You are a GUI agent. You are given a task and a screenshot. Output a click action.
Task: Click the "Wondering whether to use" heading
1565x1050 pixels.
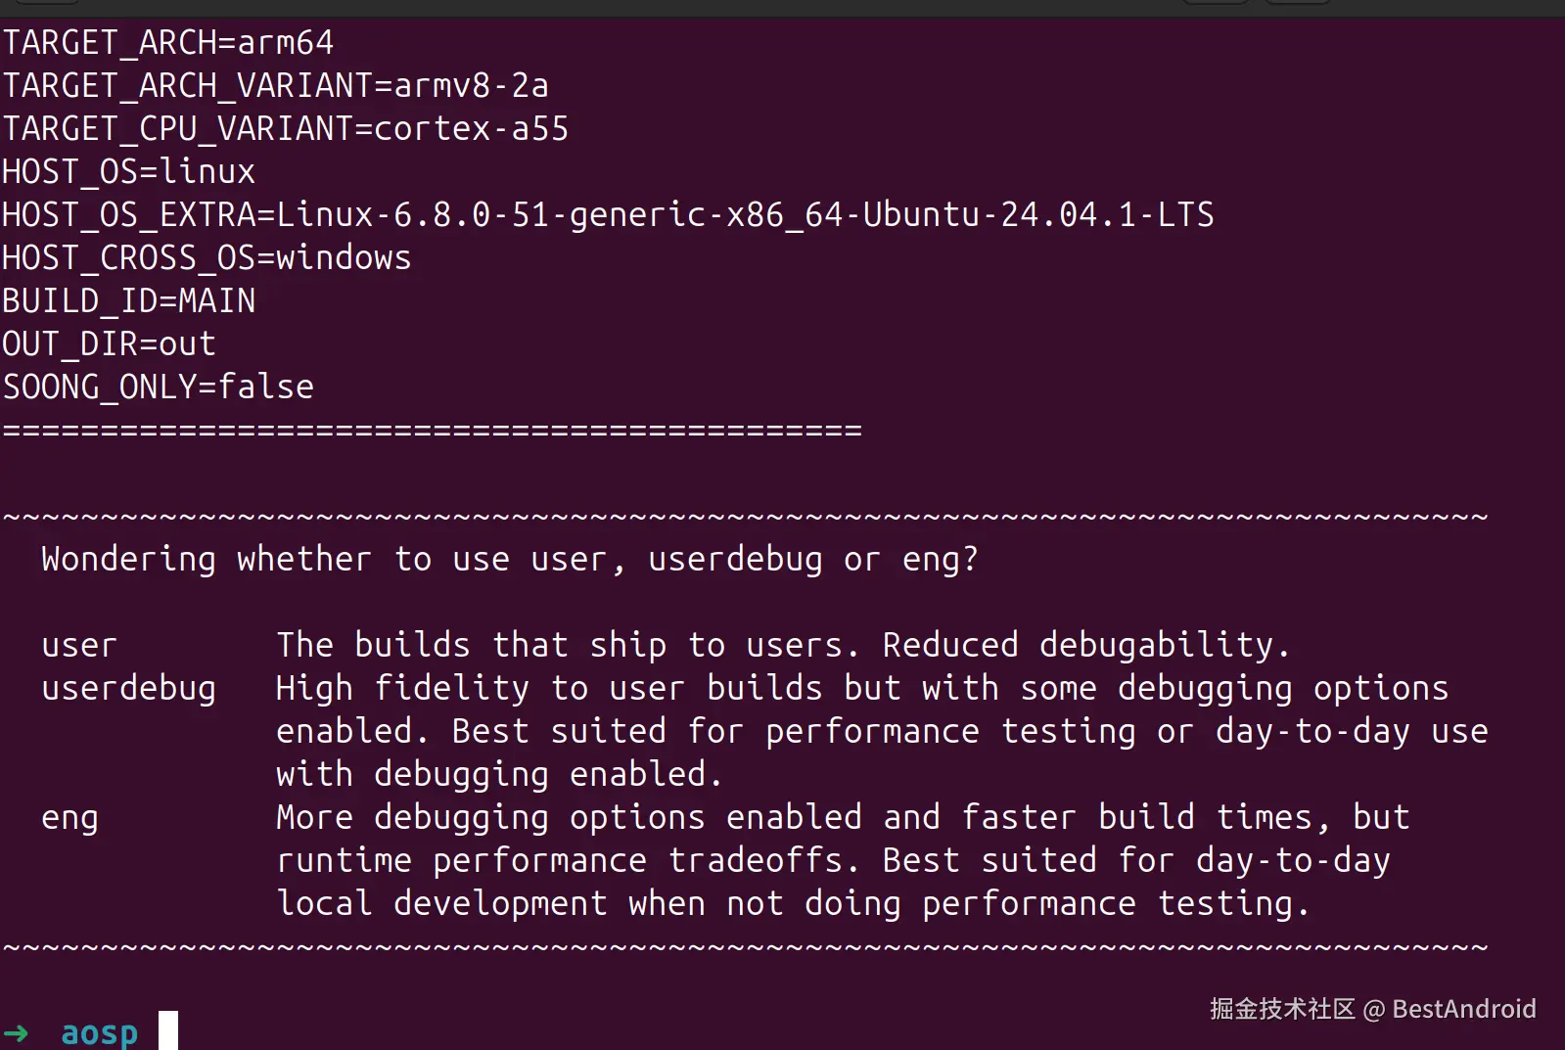pyautogui.click(x=509, y=560)
